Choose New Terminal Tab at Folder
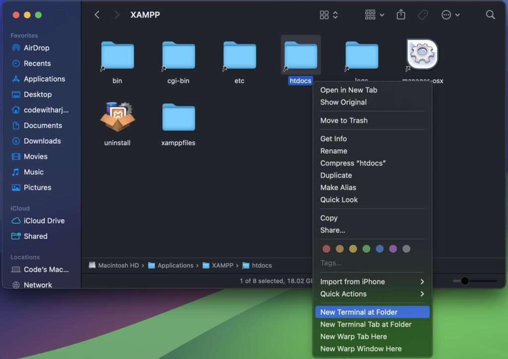 click(x=372, y=324)
